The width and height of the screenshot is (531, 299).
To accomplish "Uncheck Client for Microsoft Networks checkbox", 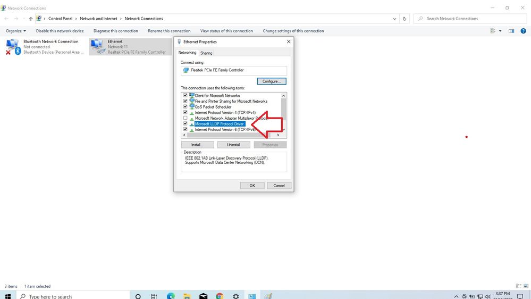I will (186, 96).
